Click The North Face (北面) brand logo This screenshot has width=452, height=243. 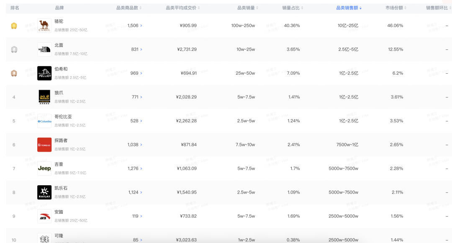point(44,49)
